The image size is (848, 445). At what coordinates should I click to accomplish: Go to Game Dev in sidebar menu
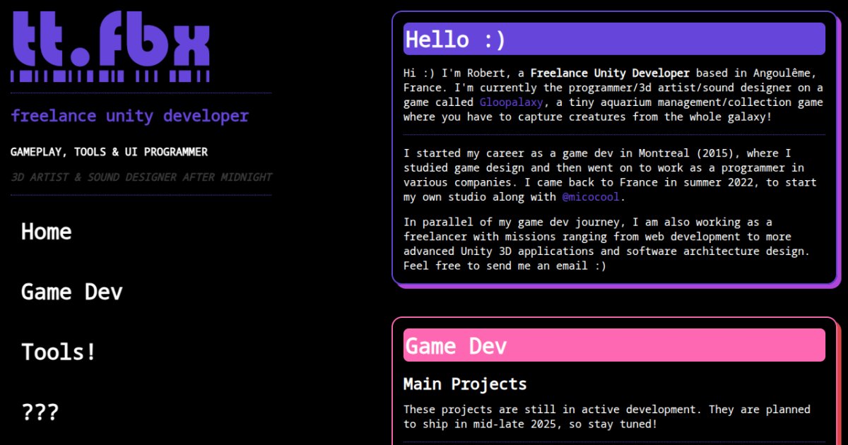pos(72,292)
